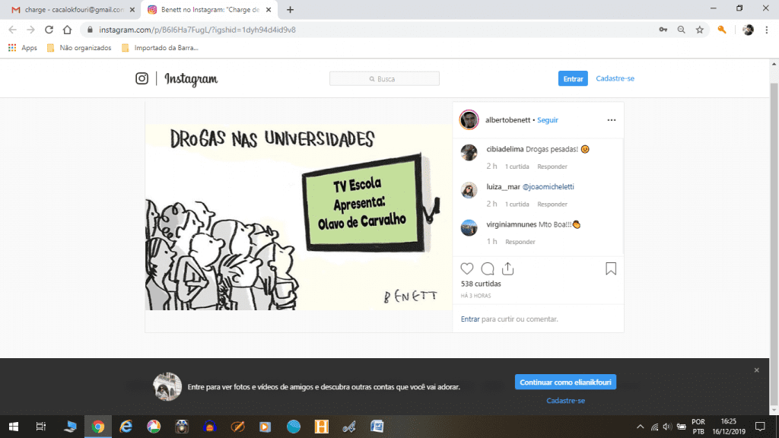Bookmark page with star icon
The height and width of the screenshot is (438, 779).
[699, 30]
